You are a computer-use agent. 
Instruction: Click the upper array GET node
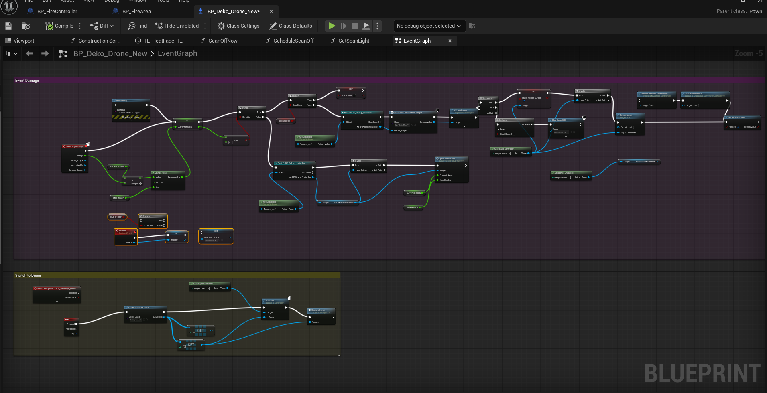click(200, 331)
